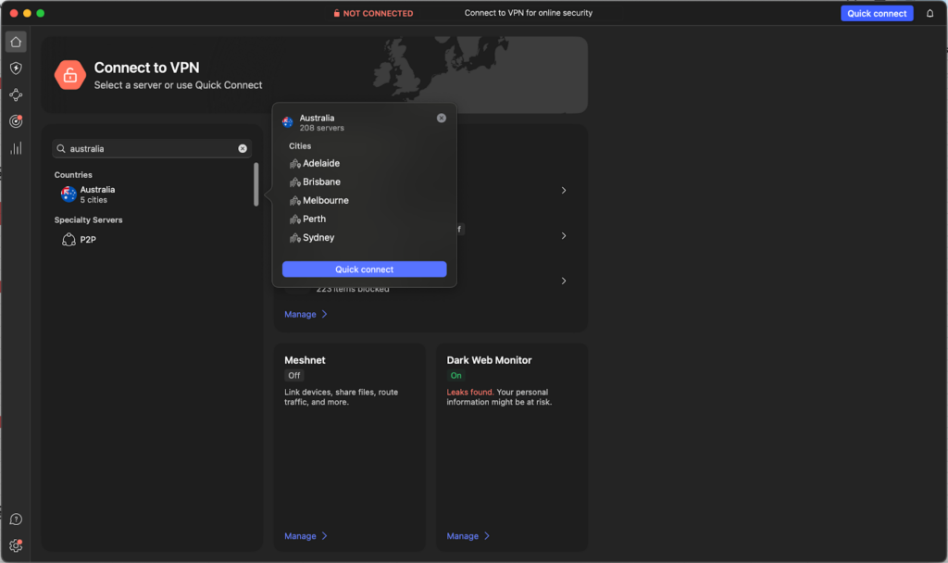Screen dimensions: 948x563
Task: Click the server list scrollbar
Action: (x=256, y=184)
